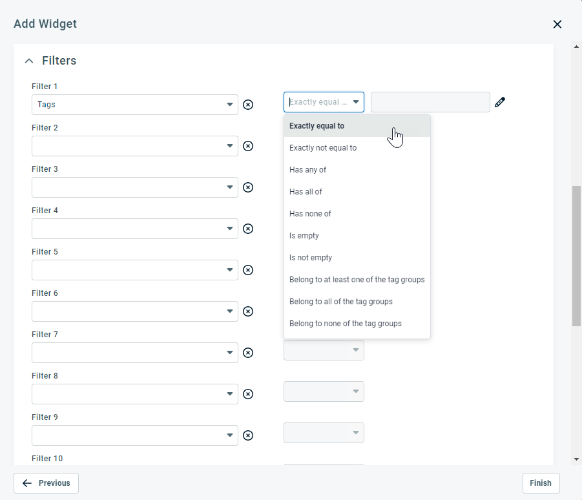The height and width of the screenshot is (500, 582).
Task: Clear Filter 1 using its remove icon
Action: pos(248,105)
